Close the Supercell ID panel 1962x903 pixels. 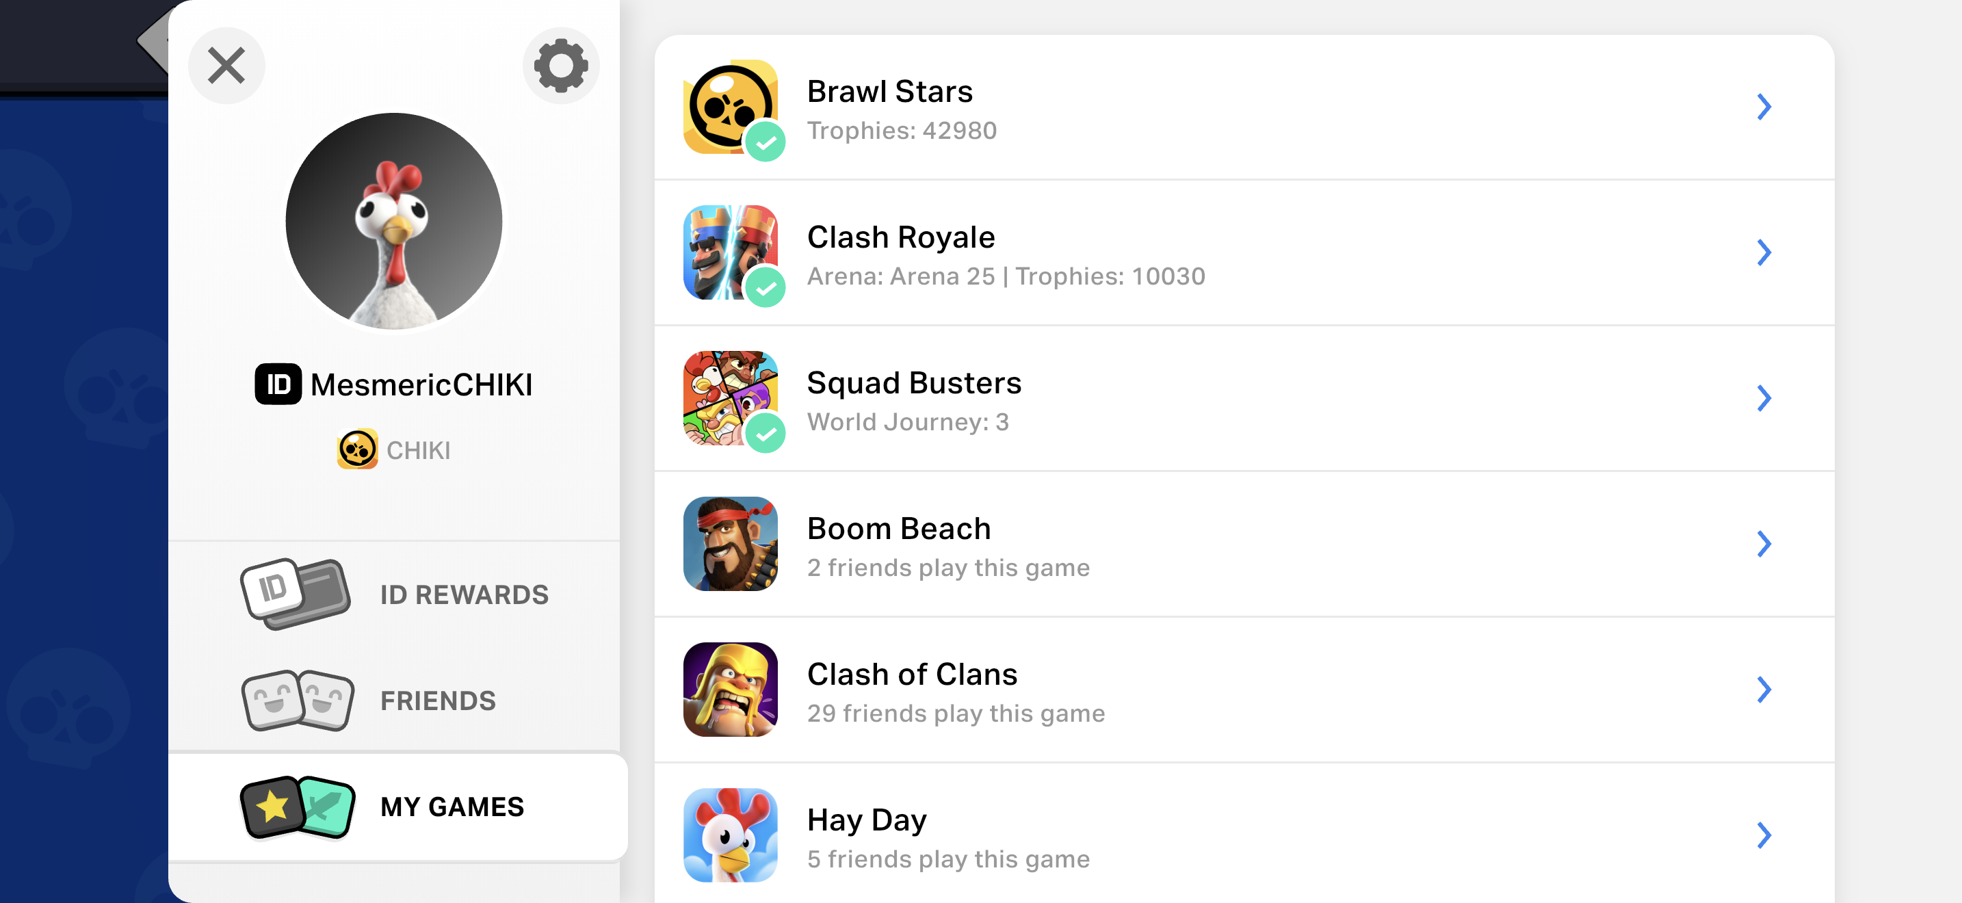click(227, 66)
